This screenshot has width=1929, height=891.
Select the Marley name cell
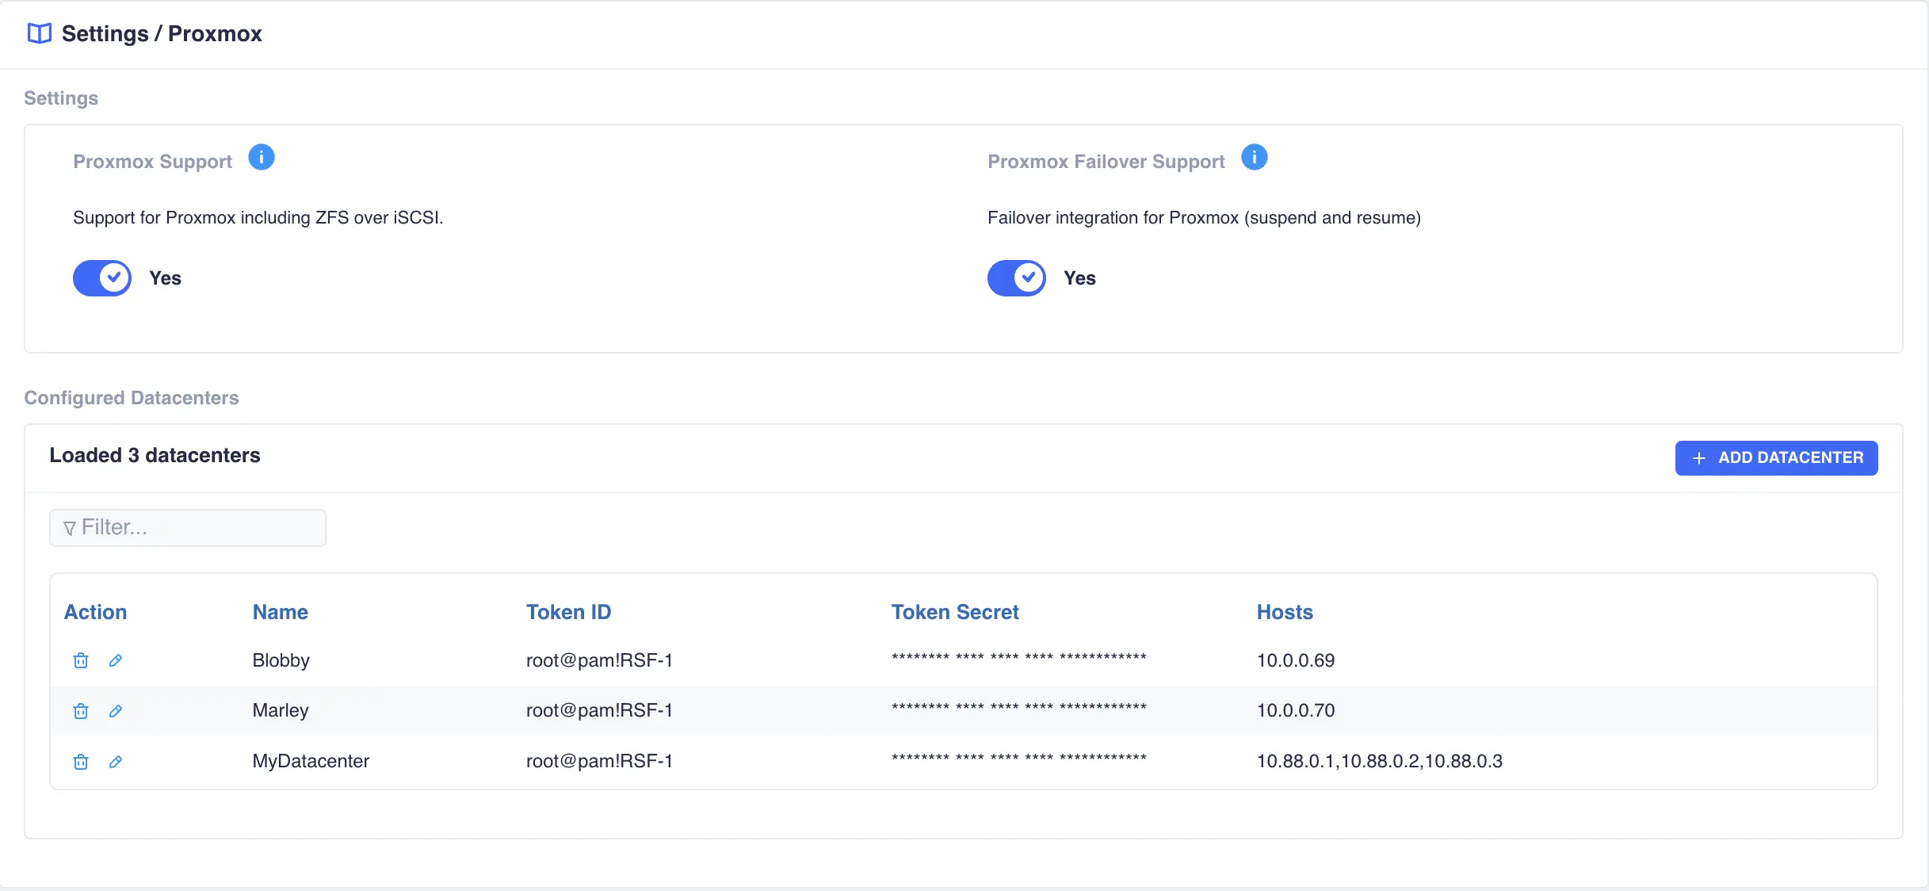[281, 710]
